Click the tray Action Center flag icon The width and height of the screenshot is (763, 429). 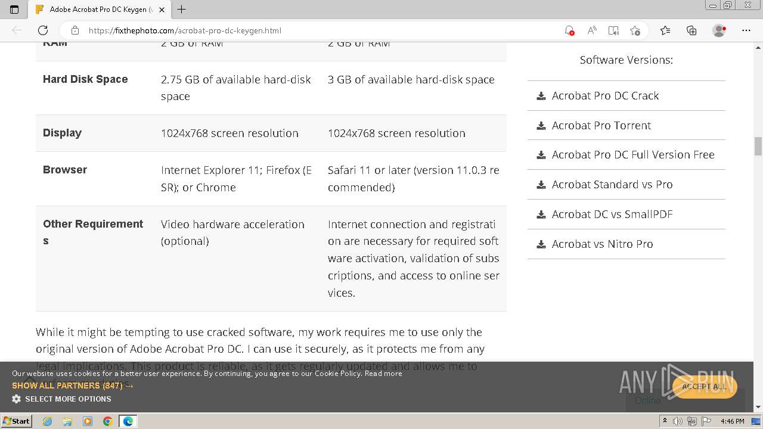pyautogui.click(x=706, y=421)
